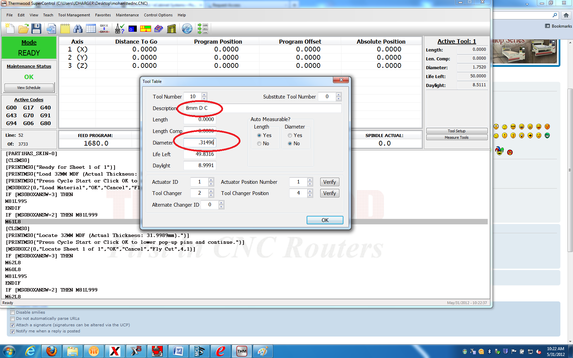Click the New file icon in toolbar

10,29
